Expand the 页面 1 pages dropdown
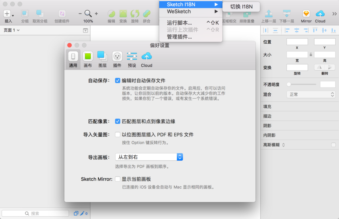Image resolution: width=339 pixels, height=219 pixels. 12,30
